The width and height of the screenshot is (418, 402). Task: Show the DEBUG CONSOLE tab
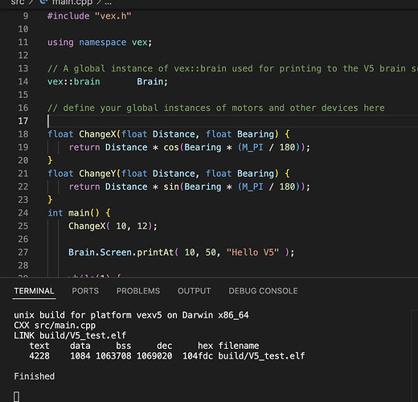[x=263, y=291]
